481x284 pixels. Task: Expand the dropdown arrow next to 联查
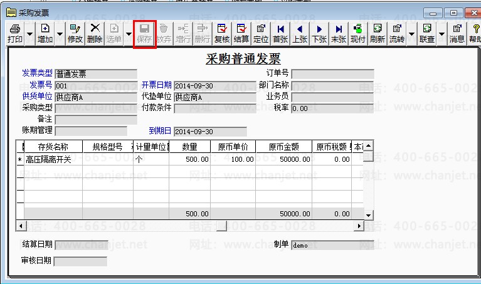point(441,34)
